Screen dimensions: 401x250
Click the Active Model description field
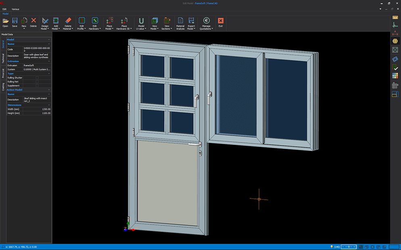point(37,100)
